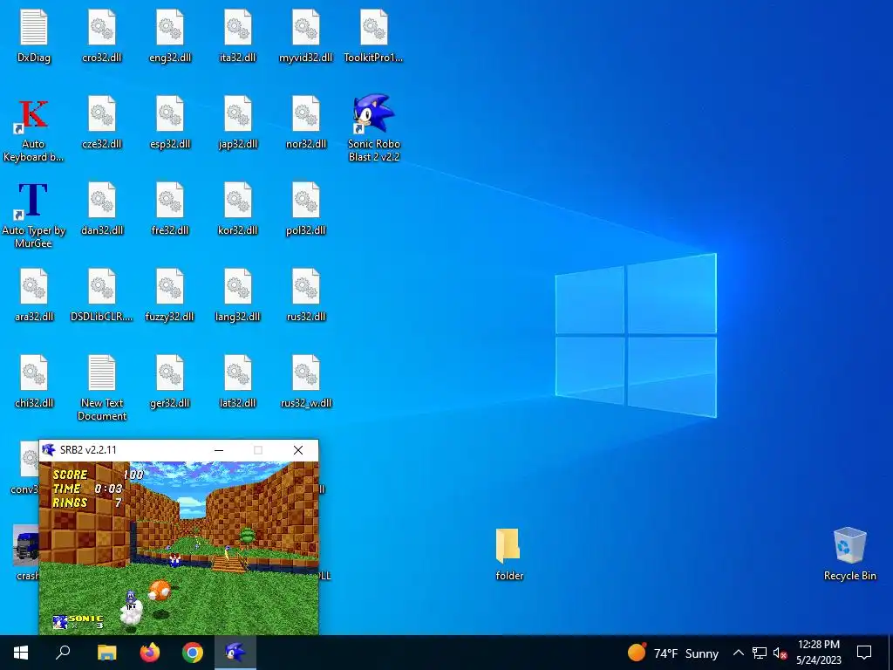The height and width of the screenshot is (670, 893).
Task: Select myvid32.dll desktop file
Action: (306, 36)
